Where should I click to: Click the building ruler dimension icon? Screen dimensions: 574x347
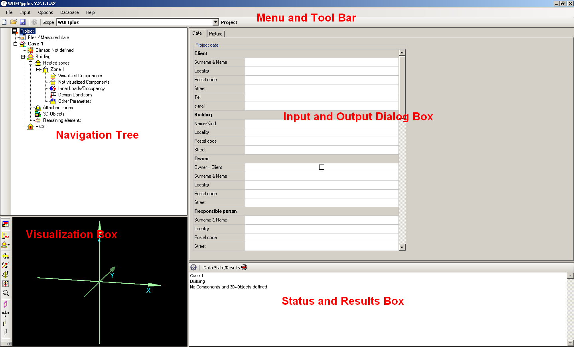point(6,235)
